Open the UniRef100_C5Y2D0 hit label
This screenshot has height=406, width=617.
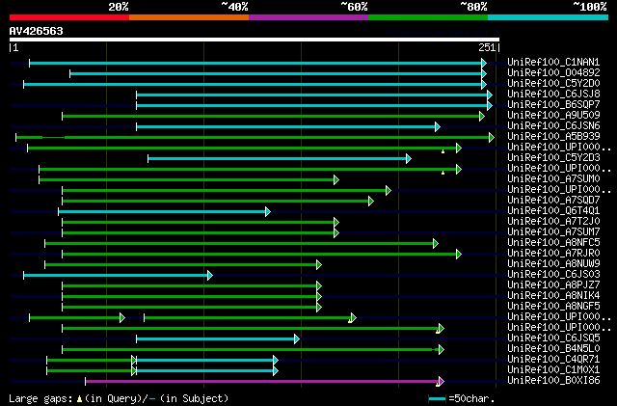pyautogui.click(x=553, y=83)
